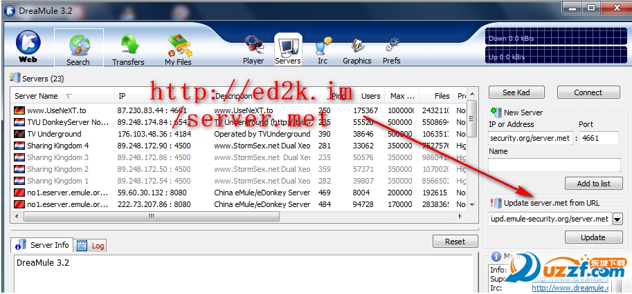Click flag icon of 222.73.207.86 server

(19, 204)
